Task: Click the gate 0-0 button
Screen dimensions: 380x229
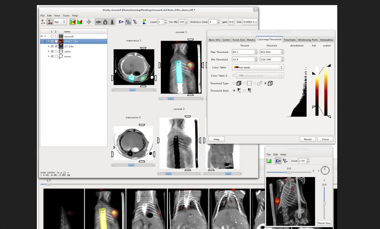Action: click(x=231, y=22)
